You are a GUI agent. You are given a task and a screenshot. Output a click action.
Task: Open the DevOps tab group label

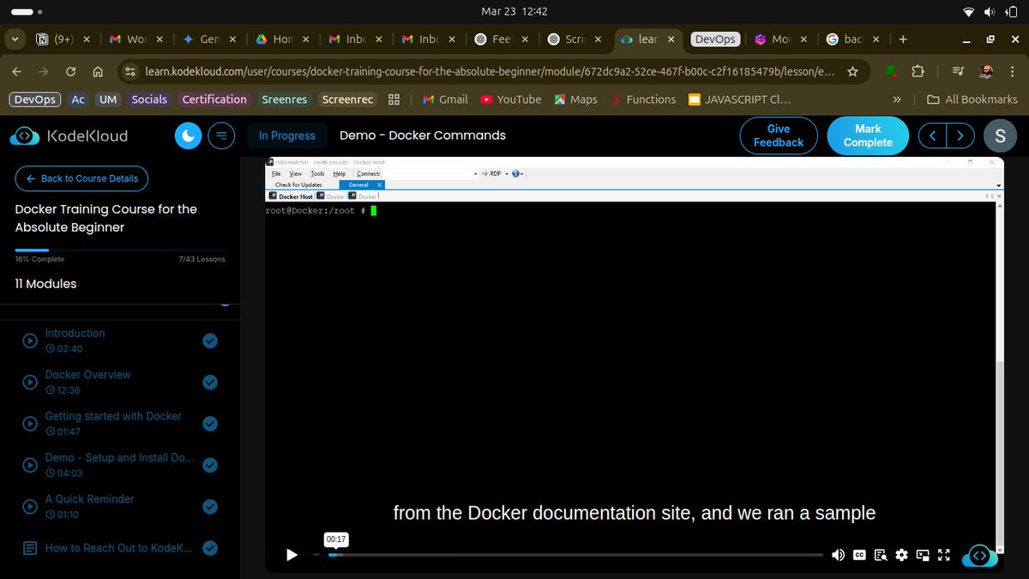pos(715,39)
